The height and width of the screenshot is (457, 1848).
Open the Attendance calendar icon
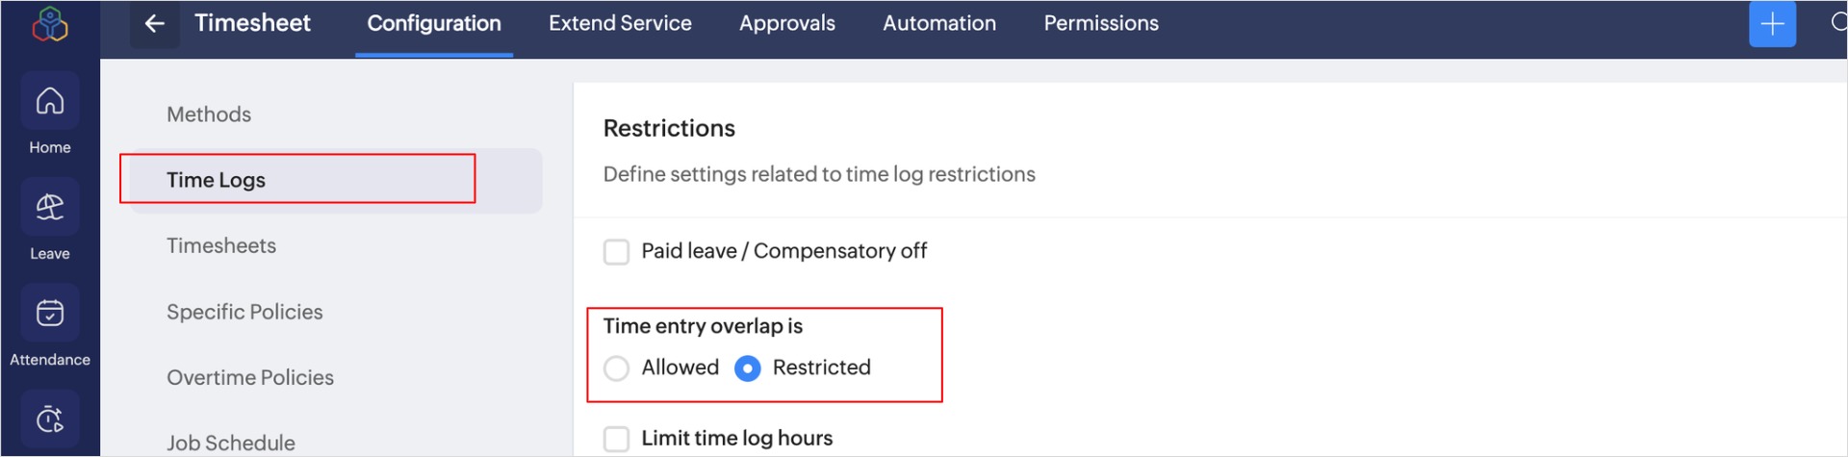pyautogui.click(x=50, y=314)
